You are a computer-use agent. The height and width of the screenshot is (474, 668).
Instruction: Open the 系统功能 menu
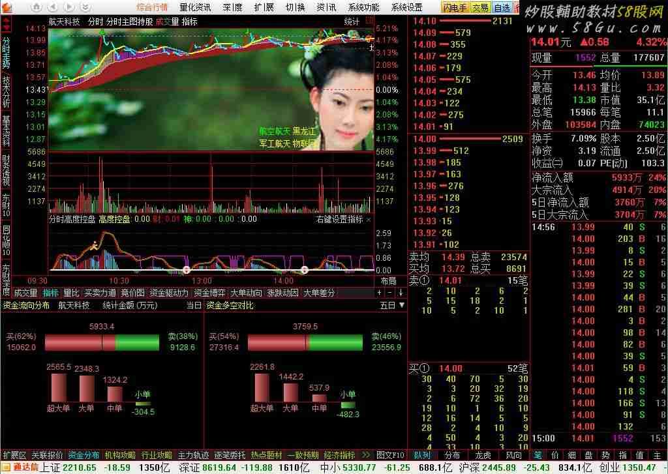(x=363, y=7)
